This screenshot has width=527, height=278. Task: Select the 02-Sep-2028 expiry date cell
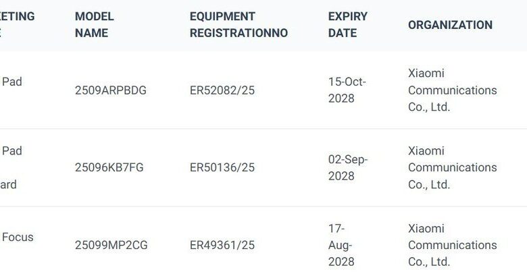tap(348, 167)
